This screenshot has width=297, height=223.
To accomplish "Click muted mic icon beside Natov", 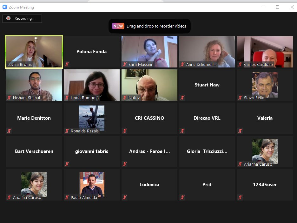I will tap(125, 98).
